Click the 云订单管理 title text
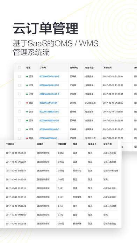The image size is (137, 243). [x=46, y=28]
